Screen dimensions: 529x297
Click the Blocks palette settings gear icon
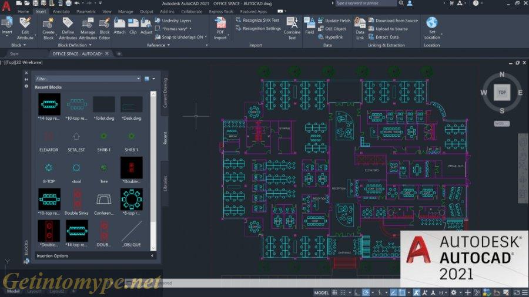pos(26,86)
